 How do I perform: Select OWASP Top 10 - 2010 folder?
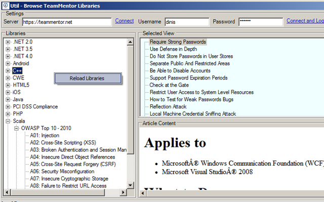tap(46, 129)
